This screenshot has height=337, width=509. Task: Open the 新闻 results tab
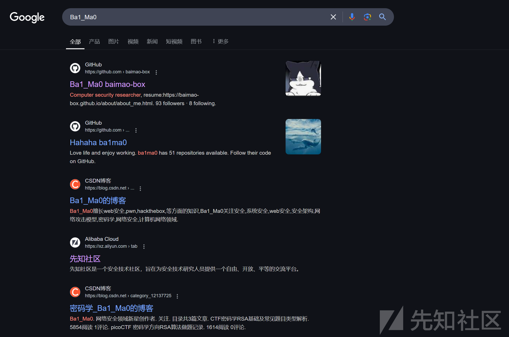[152, 42]
